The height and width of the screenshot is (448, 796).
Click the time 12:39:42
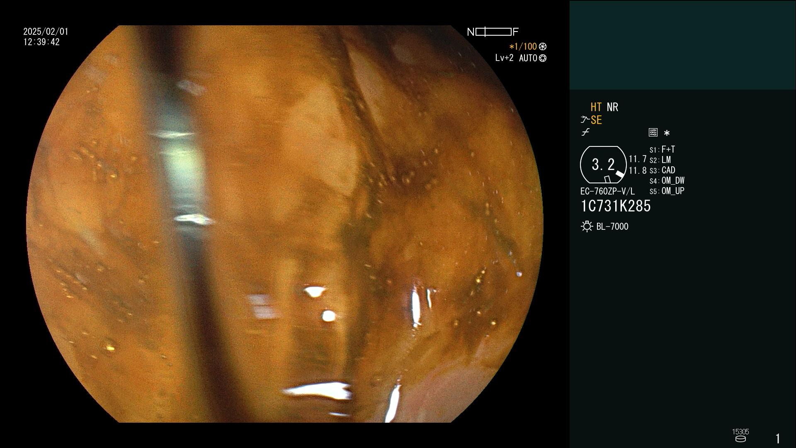41,42
